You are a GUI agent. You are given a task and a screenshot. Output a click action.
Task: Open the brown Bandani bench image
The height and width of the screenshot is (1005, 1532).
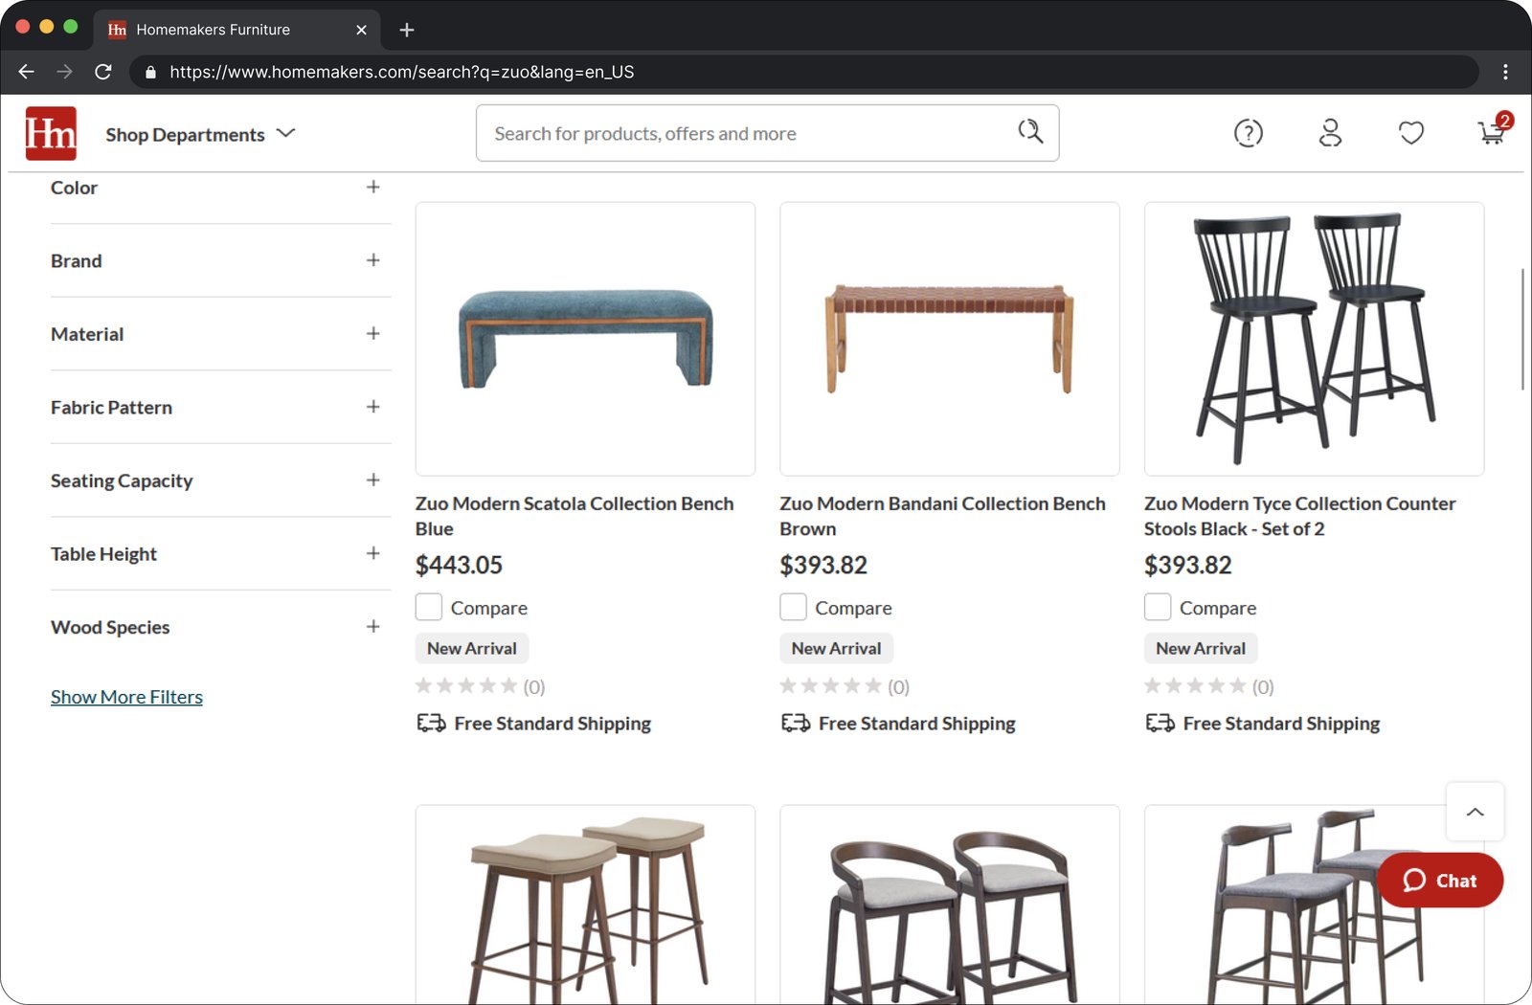pos(950,339)
